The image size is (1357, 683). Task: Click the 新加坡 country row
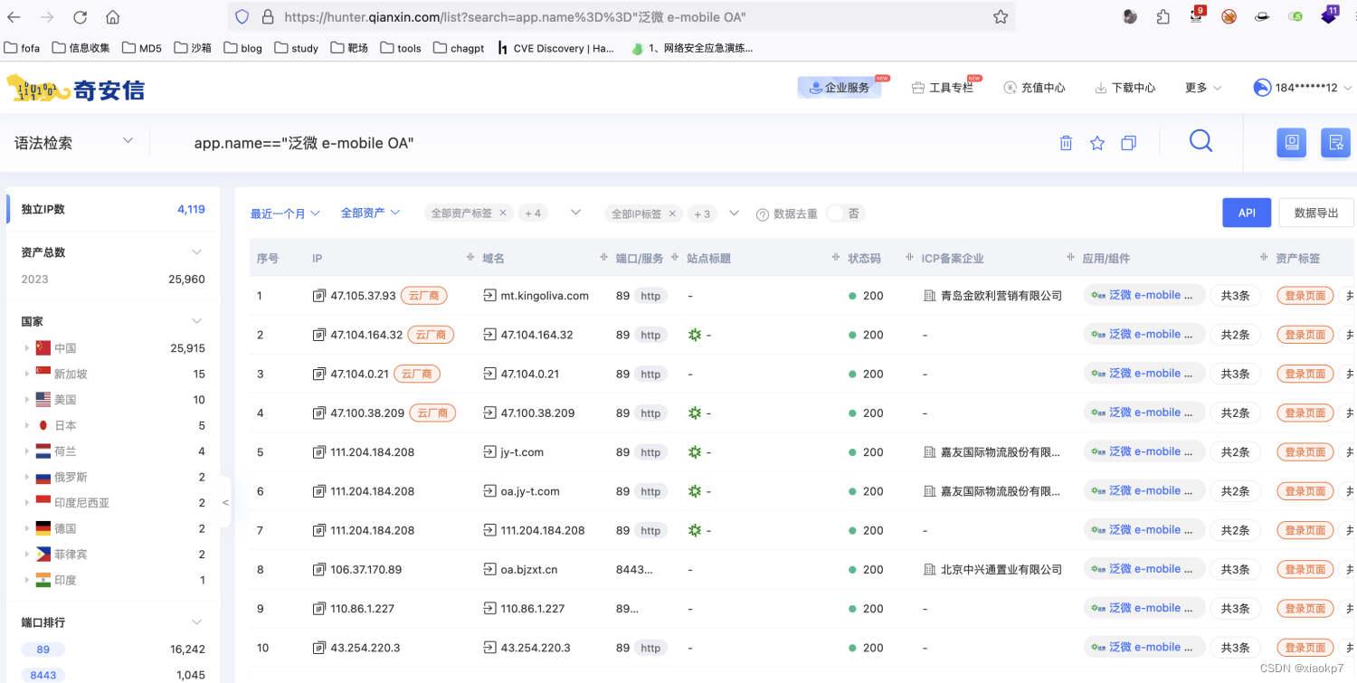pos(113,374)
